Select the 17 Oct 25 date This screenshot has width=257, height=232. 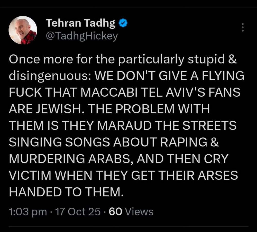tap(78, 211)
